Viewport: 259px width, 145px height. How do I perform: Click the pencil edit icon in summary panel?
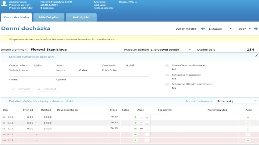click(256, 56)
